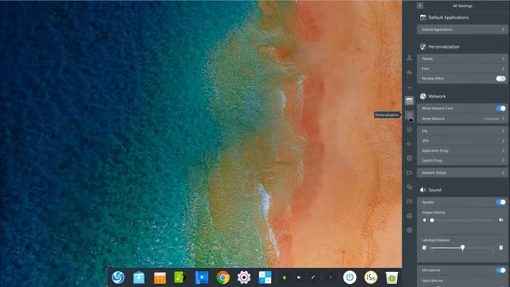Open the File Manager in the dock

click(x=139, y=277)
